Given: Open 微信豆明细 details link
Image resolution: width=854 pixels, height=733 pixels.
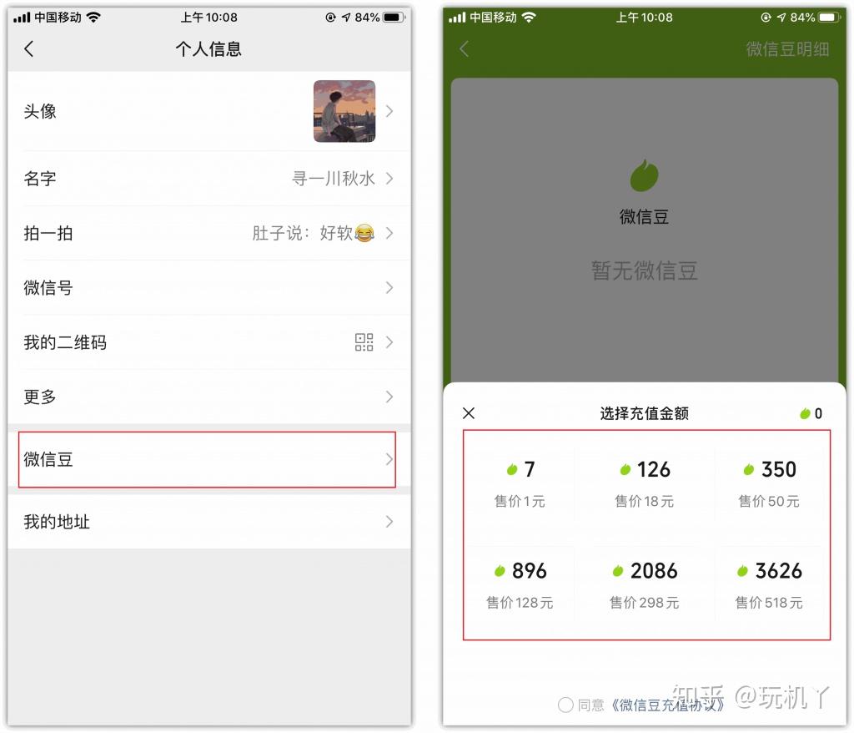Looking at the screenshot, I should click(787, 49).
